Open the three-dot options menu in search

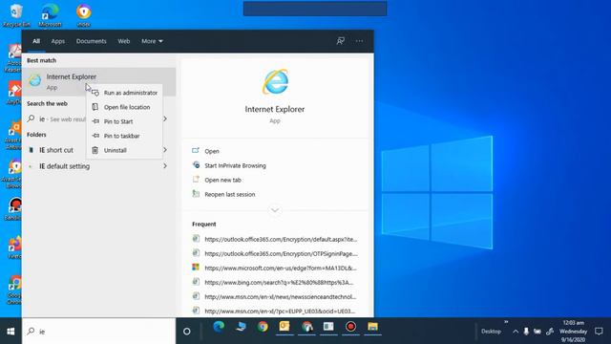(x=359, y=41)
